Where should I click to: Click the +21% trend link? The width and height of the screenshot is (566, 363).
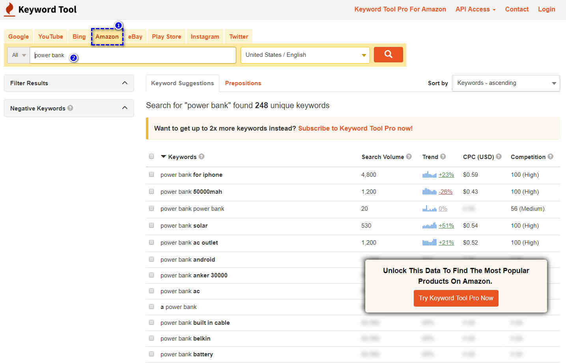click(x=446, y=242)
